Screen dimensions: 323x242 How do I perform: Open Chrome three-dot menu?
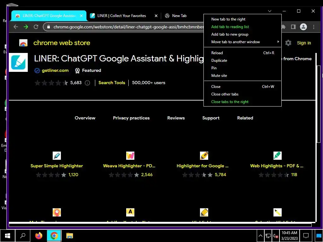coord(314,27)
